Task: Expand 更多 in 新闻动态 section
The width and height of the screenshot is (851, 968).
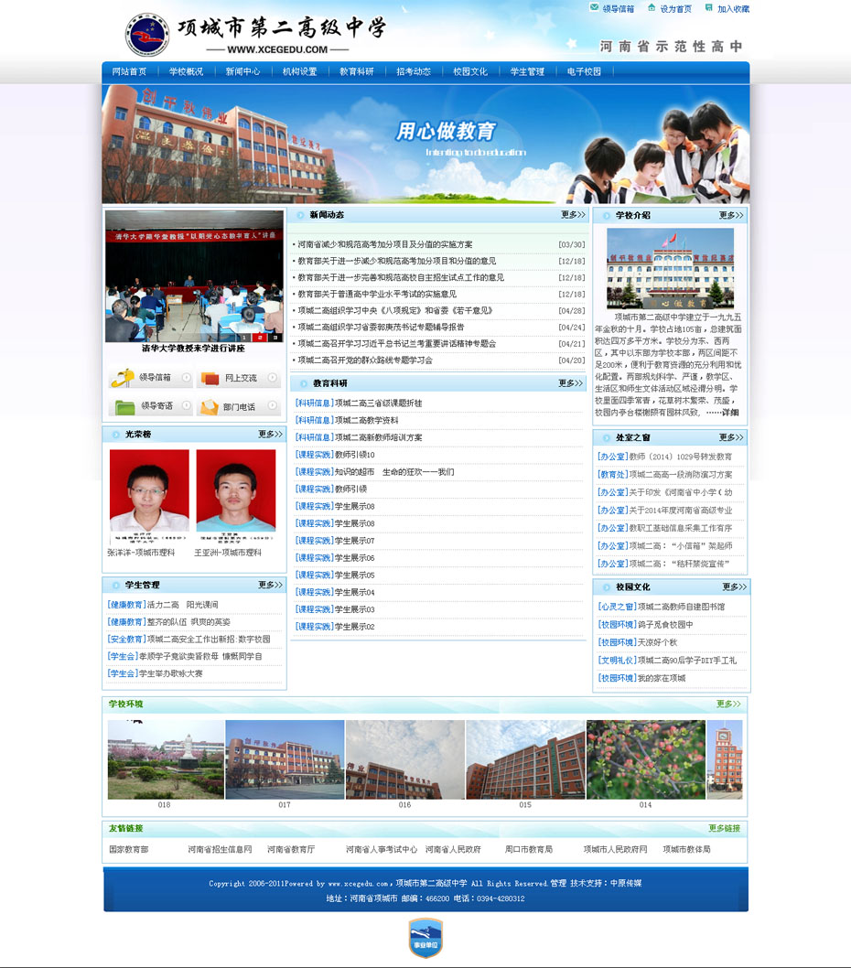Action: click(573, 215)
